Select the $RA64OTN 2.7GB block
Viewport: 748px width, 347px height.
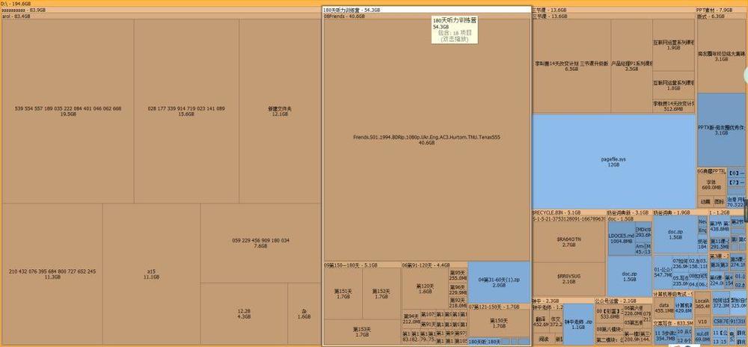click(x=568, y=242)
